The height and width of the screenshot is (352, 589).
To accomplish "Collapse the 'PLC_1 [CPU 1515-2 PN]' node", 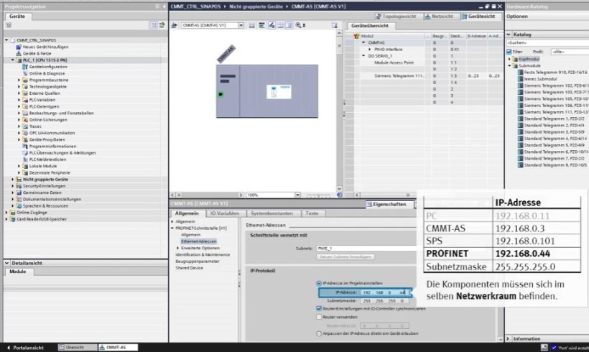I will tap(13, 60).
